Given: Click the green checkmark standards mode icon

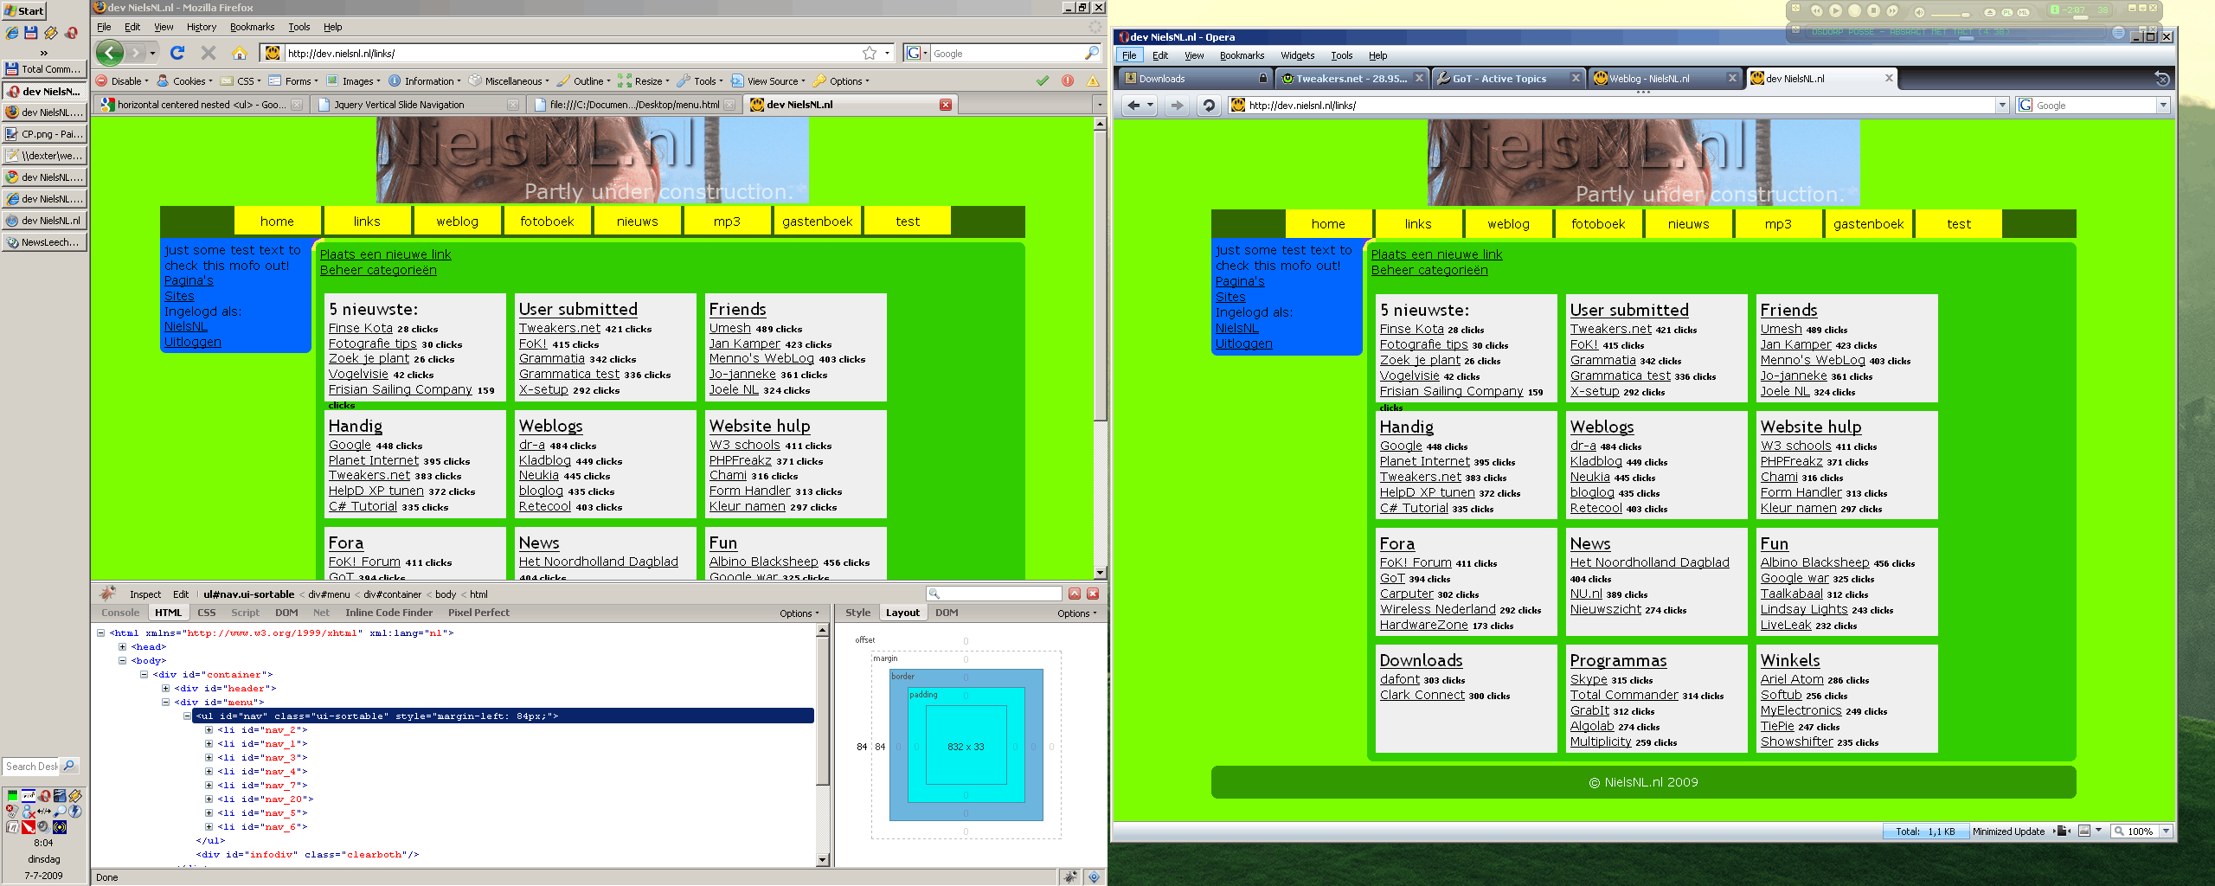Looking at the screenshot, I should coord(1043,81).
